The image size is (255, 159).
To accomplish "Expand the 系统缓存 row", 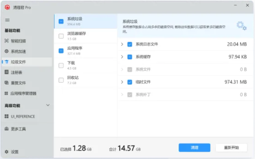I will [122, 57].
